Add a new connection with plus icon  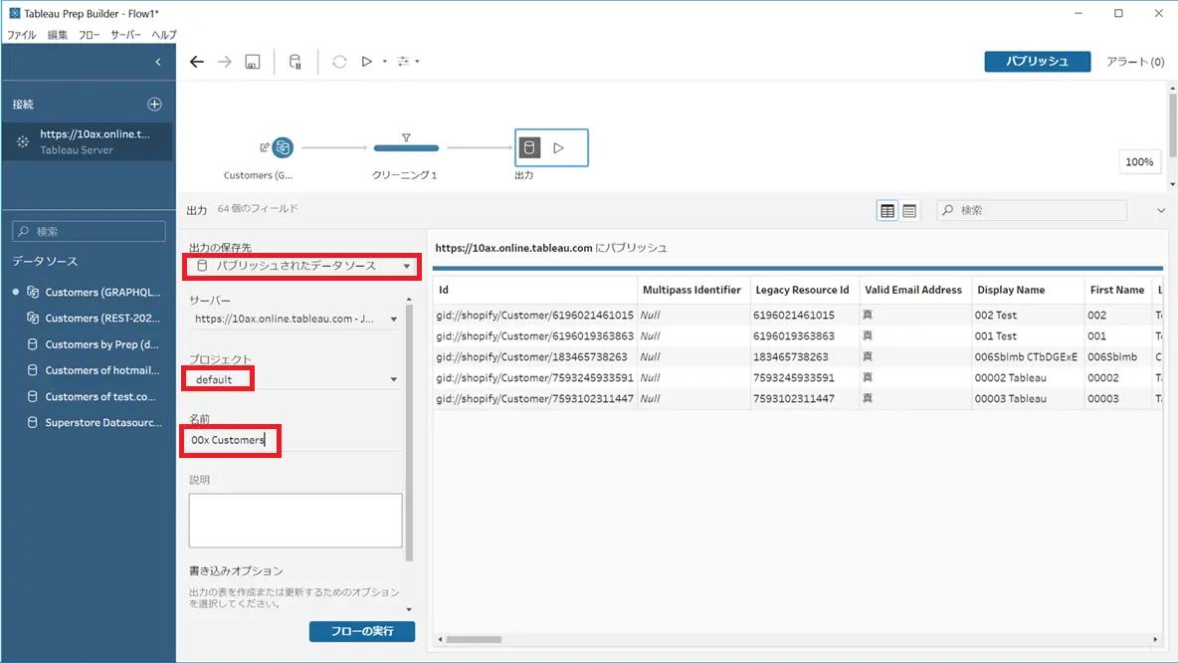tap(155, 104)
